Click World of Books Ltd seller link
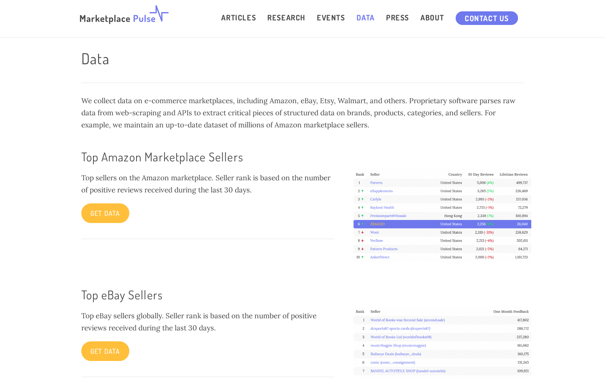605x378 pixels. click(x=401, y=337)
